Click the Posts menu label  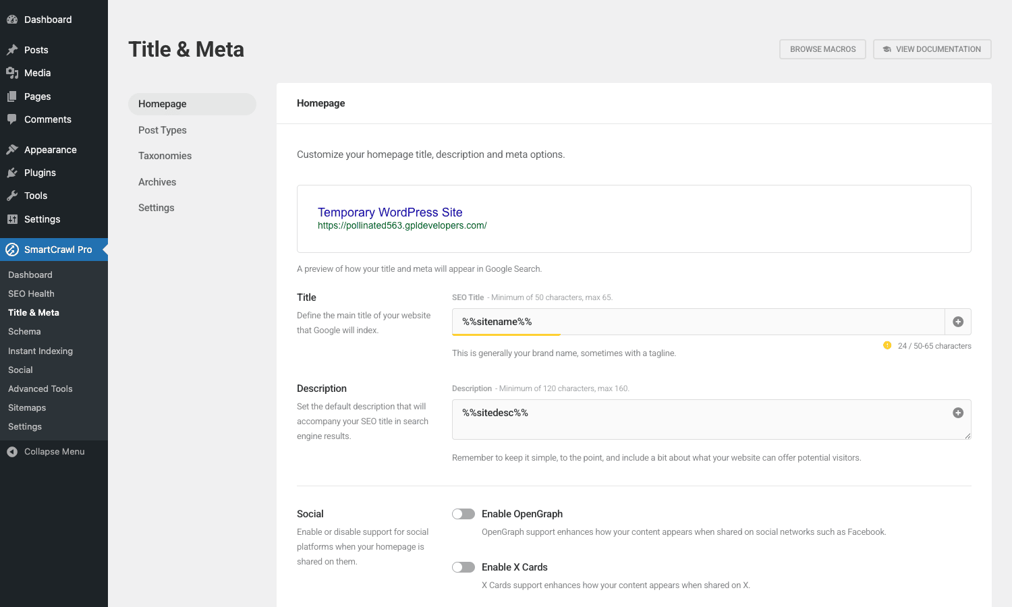point(36,50)
